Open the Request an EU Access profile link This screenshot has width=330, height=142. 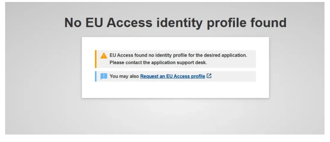pyautogui.click(x=172, y=76)
